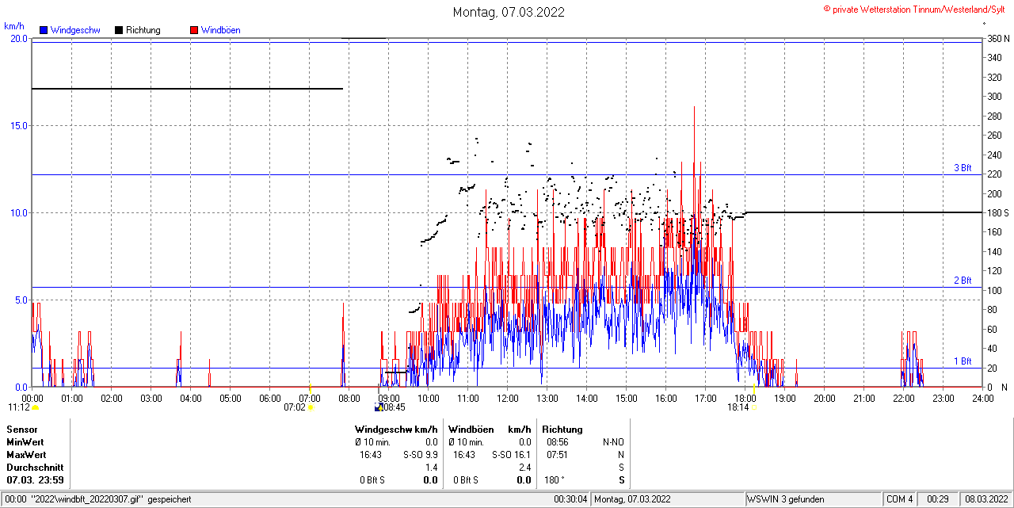
Task: Click the 2 Bft threshold label
Action: [x=963, y=281]
